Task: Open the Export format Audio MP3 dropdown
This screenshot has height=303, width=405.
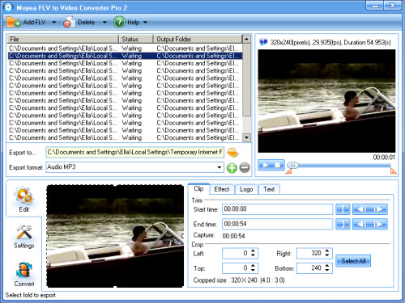Action: pyautogui.click(x=220, y=167)
